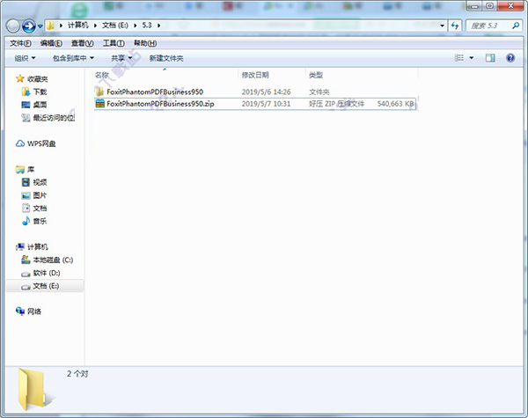Click the 2019/5/7 10:31 date cell
The height and width of the screenshot is (418, 528).
[x=266, y=104]
